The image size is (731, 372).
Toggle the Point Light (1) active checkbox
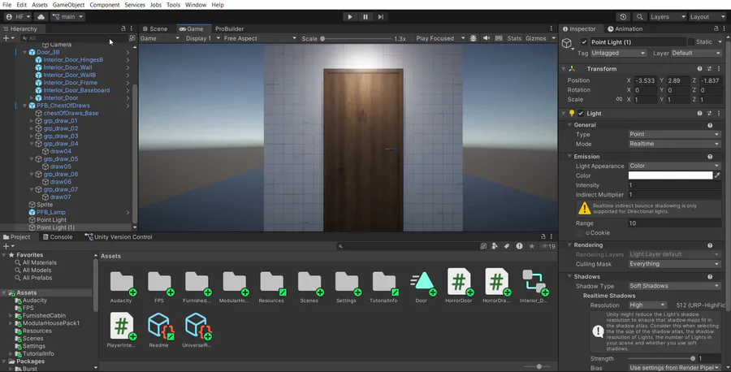click(584, 42)
